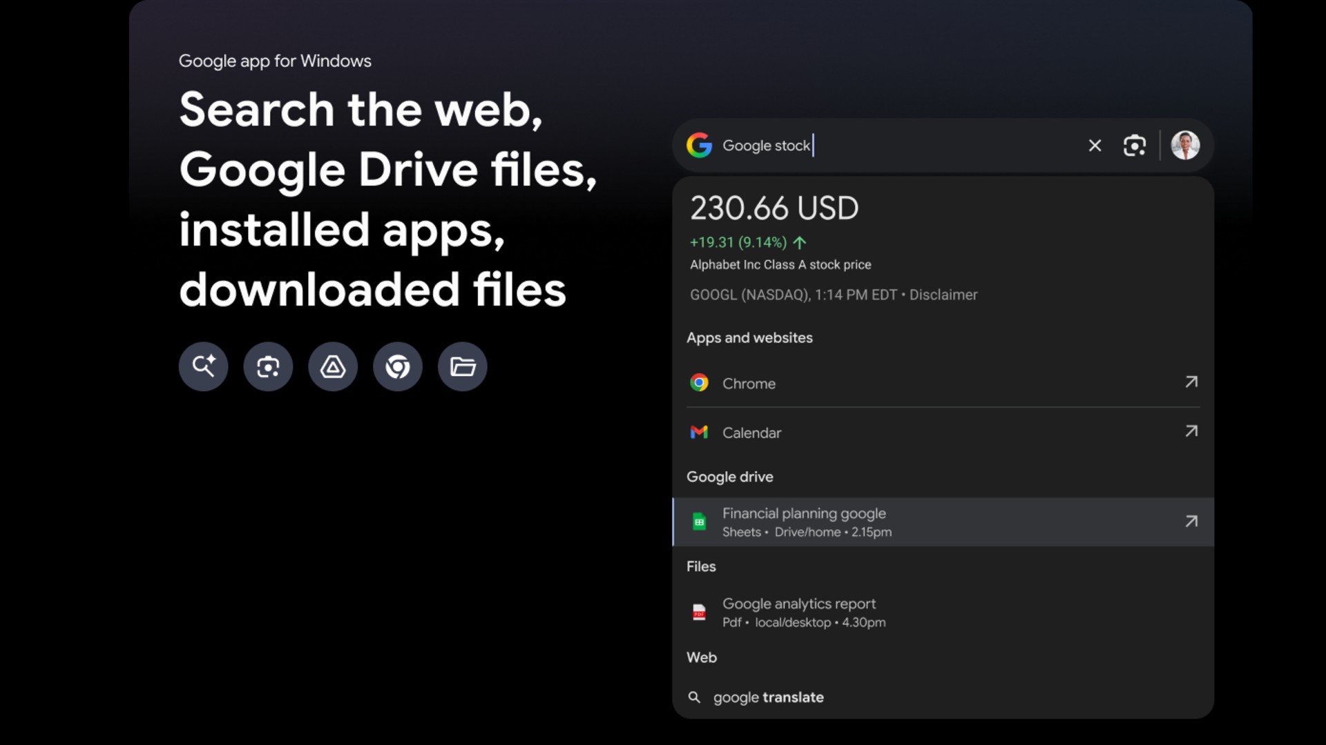
Task: Open the folder shortcut icon below the headline
Action: 462,366
